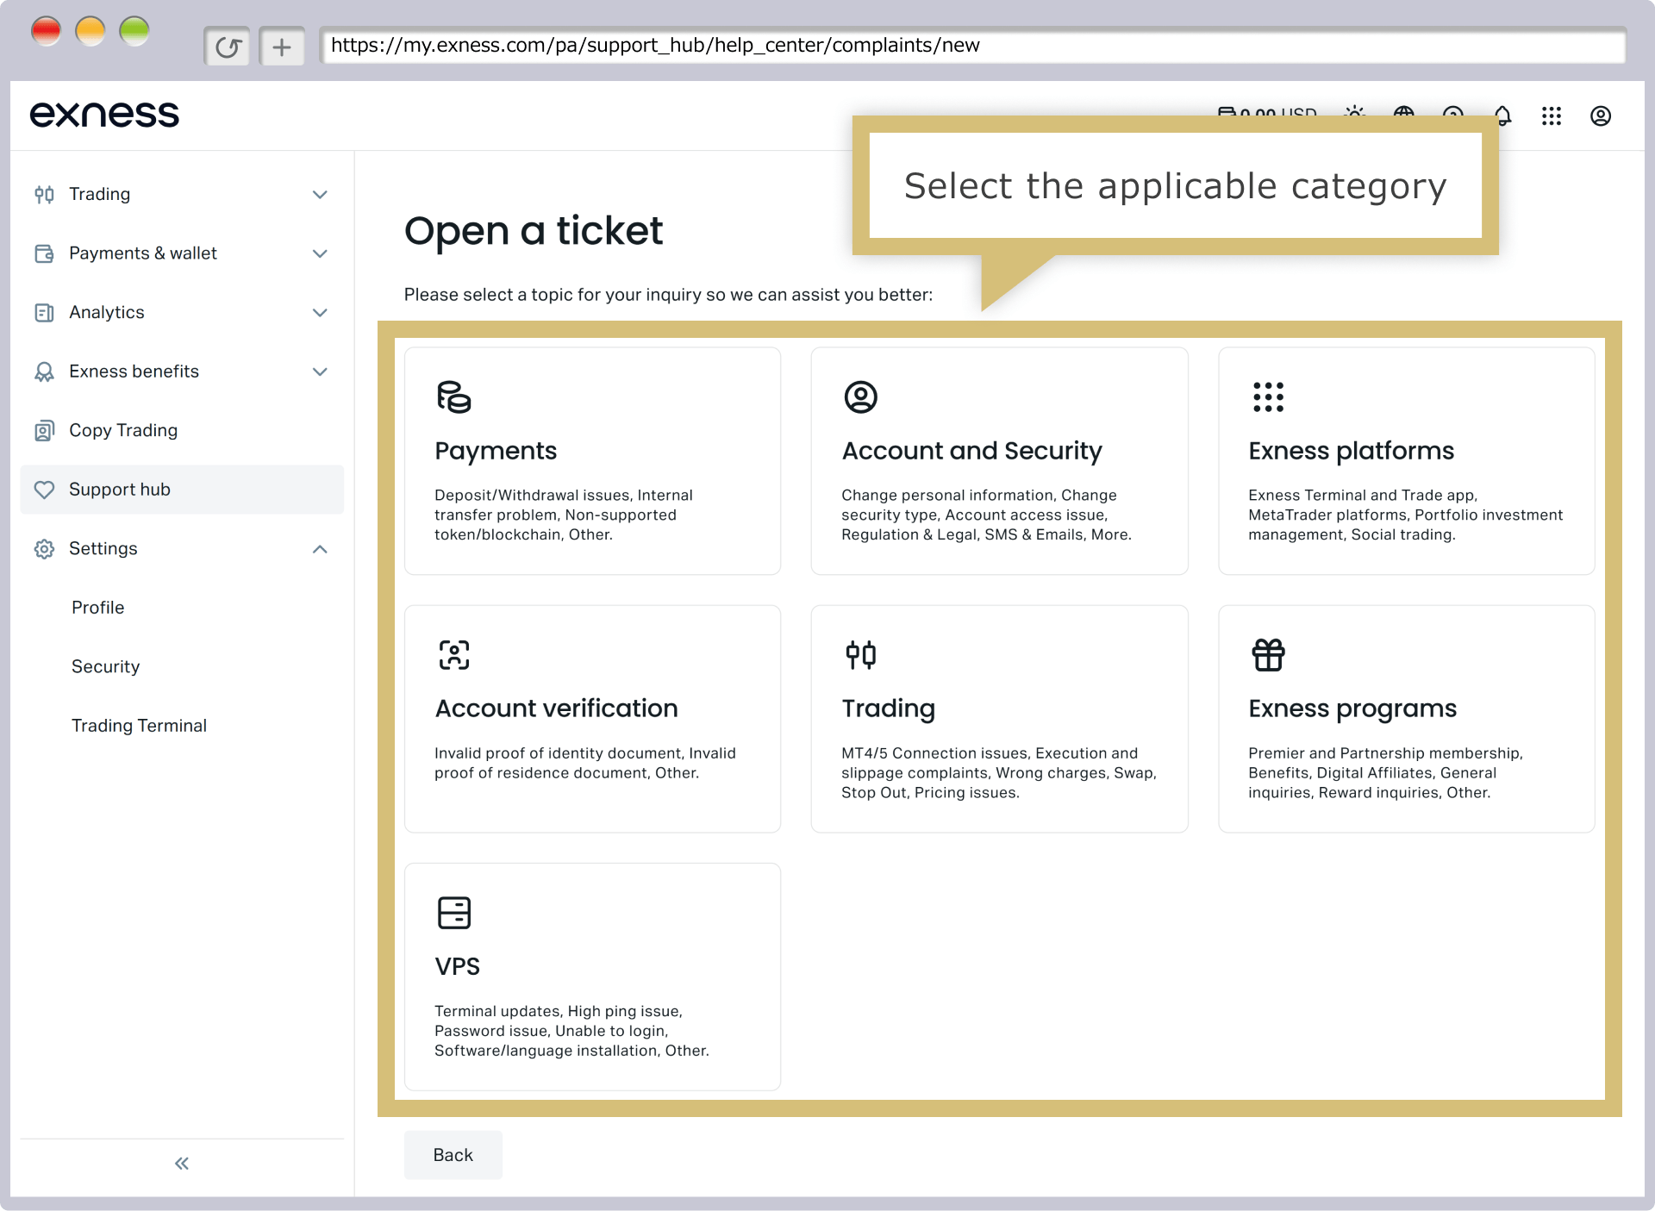Viewport: 1655px width, 1211px height.
Task: Click the Support hub heart icon
Action: click(44, 490)
